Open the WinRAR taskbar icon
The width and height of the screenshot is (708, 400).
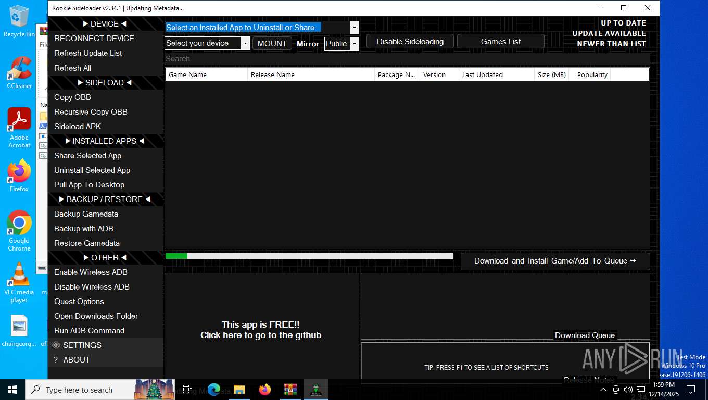point(290,390)
